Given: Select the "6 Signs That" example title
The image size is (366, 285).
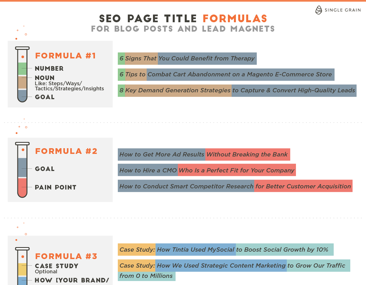Looking at the screenshot, I should pos(138,58).
